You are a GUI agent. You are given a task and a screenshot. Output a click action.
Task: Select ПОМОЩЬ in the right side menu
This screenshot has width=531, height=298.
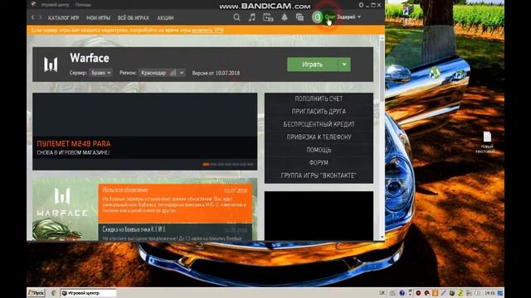pyautogui.click(x=319, y=150)
